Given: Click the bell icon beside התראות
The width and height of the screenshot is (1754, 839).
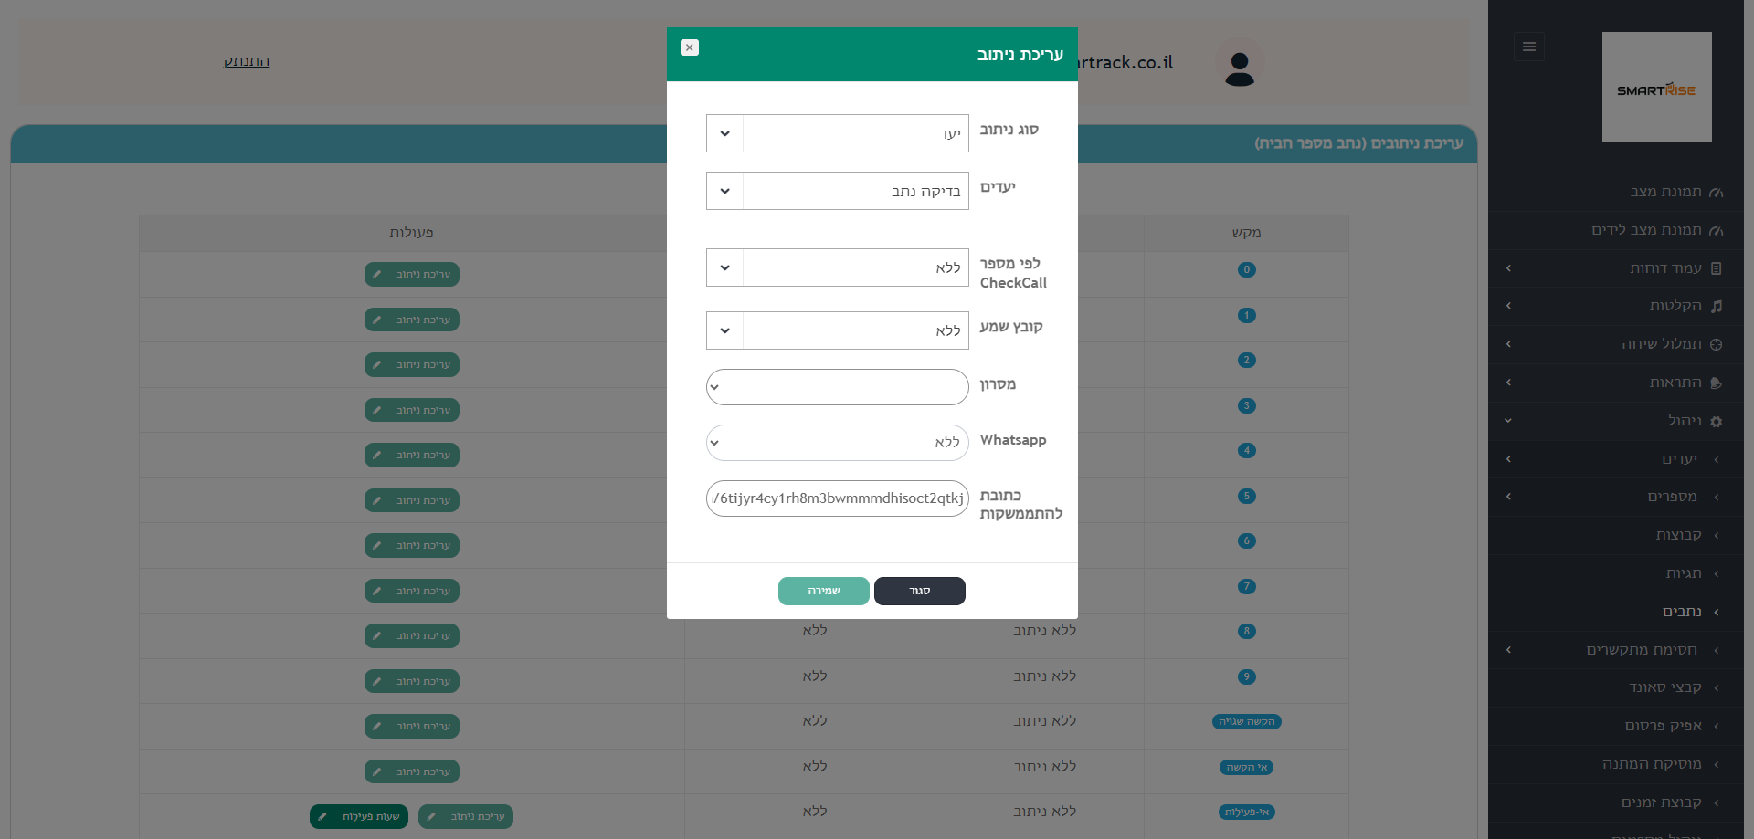Looking at the screenshot, I should tap(1717, 383).
